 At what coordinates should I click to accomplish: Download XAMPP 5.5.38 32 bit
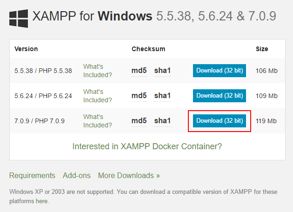[220, 71]
